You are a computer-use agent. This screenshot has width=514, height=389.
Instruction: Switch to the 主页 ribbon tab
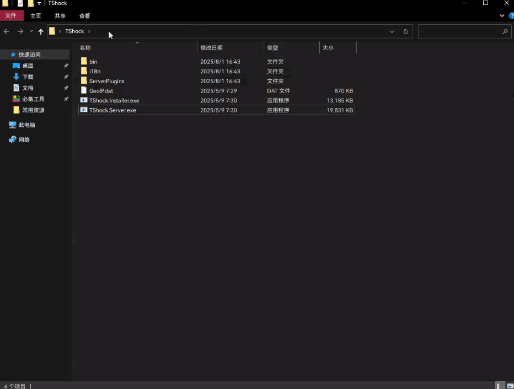click(x=35, y=16)
